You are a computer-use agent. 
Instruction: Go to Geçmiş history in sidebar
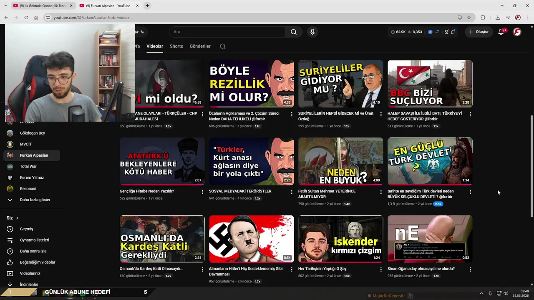32,229
